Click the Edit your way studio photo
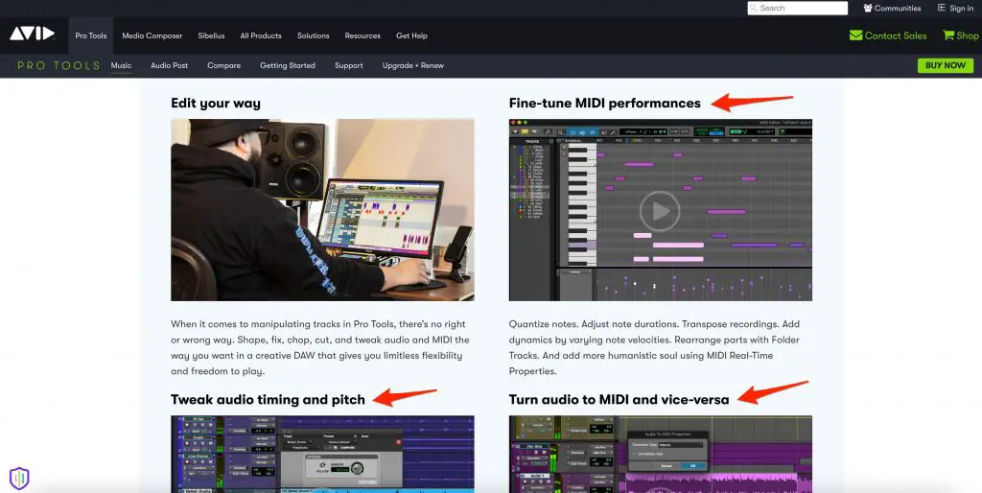This screenshot has width=982, height=493. [x=322, y=210]
